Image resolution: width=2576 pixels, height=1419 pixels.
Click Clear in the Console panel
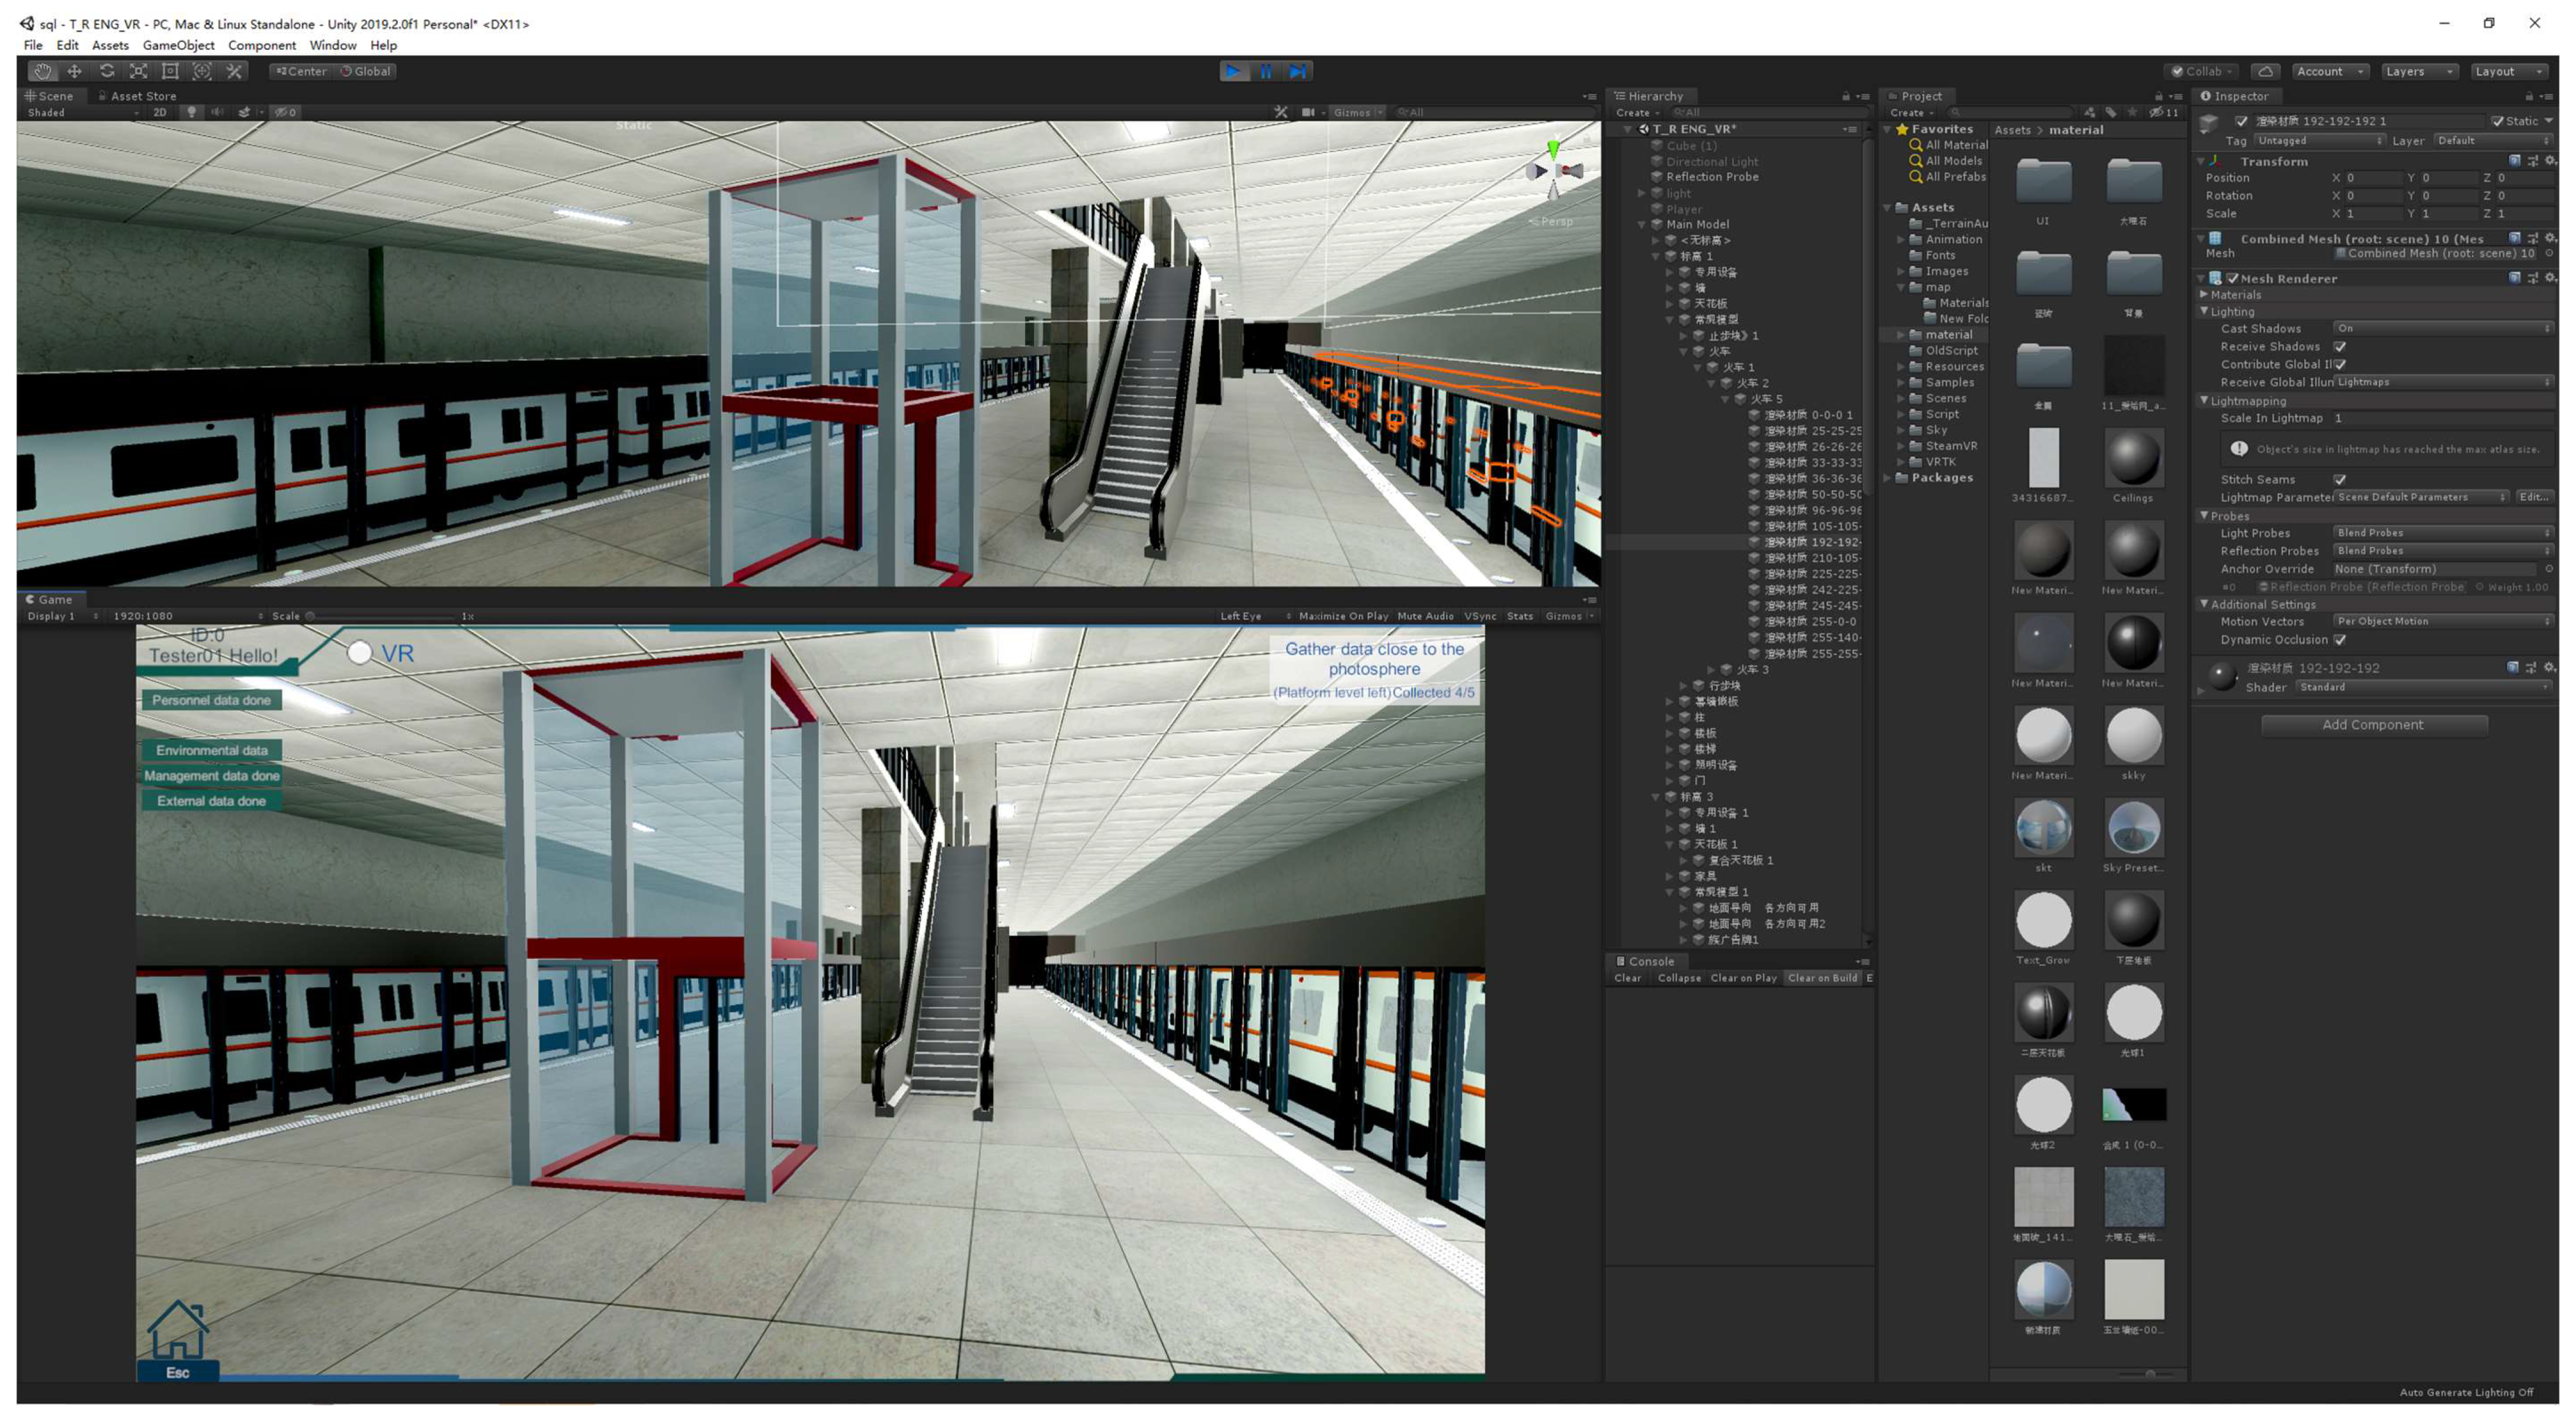click(x=1627, y=978)
